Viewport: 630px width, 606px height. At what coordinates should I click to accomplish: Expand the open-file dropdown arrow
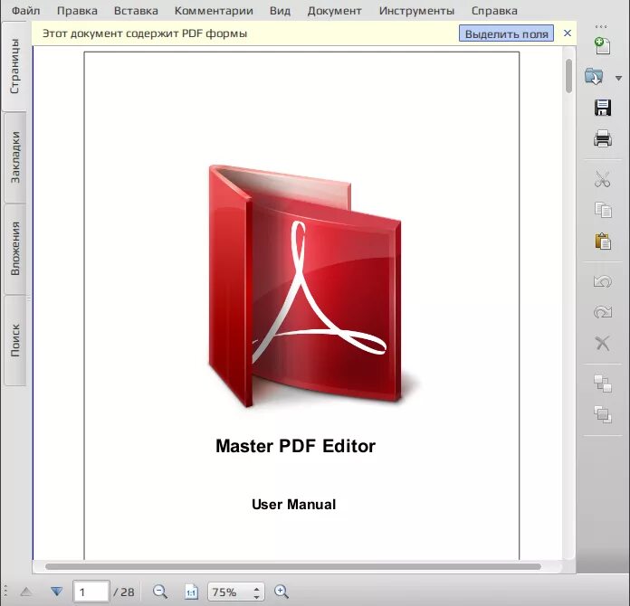point(619,78)
